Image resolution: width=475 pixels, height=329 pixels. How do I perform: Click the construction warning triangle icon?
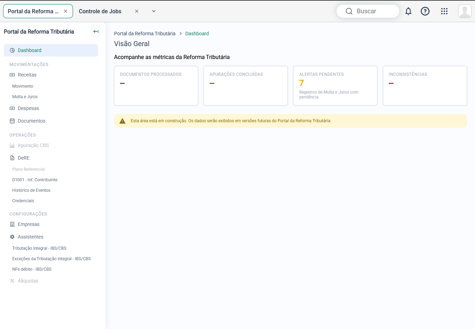coord(122,121)
